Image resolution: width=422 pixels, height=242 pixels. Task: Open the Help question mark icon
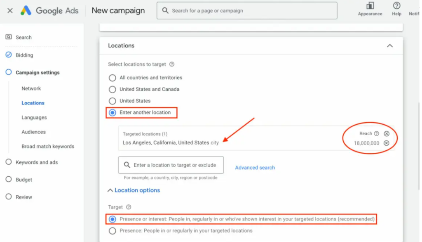[396, 6]
